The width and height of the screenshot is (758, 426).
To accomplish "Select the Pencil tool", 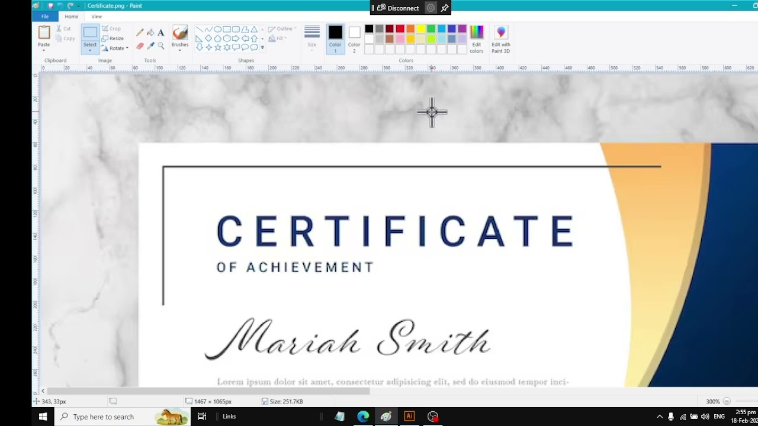I will point(140,33).
